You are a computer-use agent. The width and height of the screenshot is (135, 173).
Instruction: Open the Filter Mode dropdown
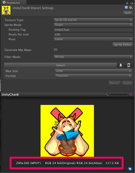click(93, 57)
